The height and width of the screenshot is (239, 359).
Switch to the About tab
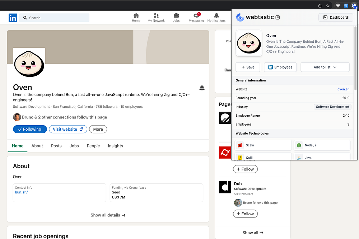point(37,146)
